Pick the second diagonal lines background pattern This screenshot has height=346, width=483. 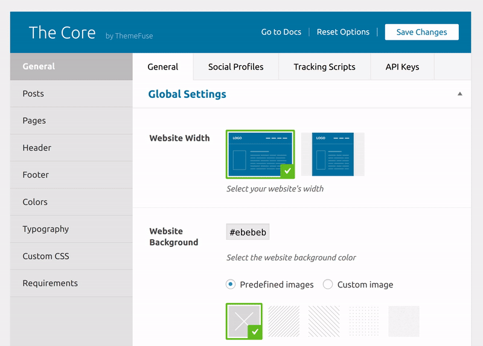point(324,321)
